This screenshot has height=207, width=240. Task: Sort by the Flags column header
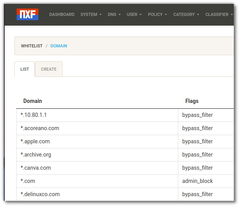192,101
